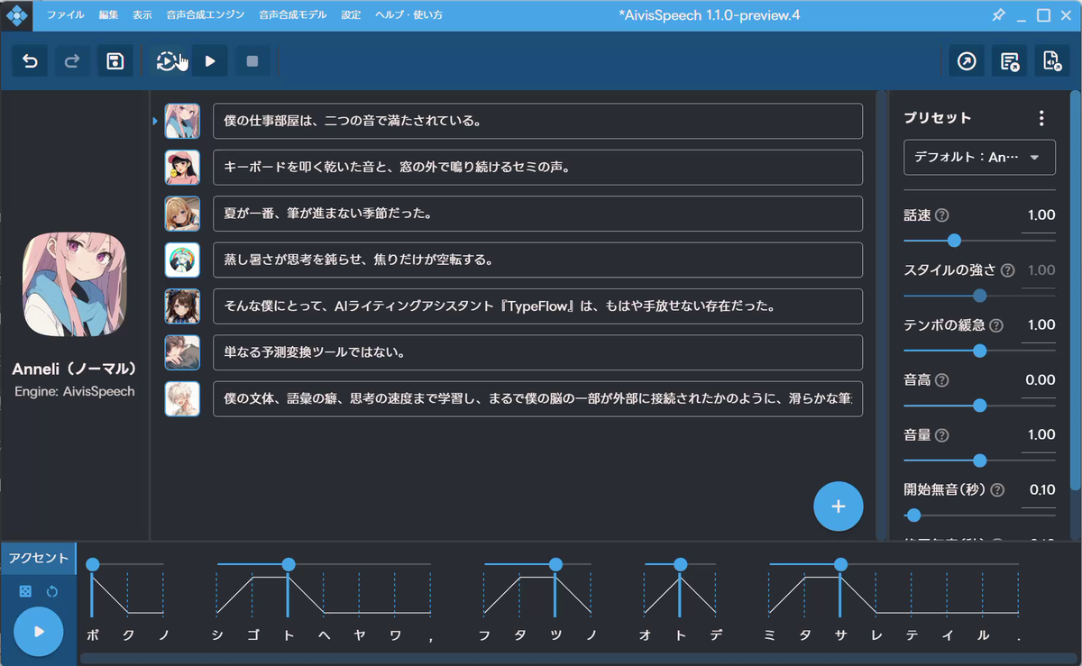Click the 音高 slider handle
The width and height of the screenshot is (1082, 666).
pos(980,406)
